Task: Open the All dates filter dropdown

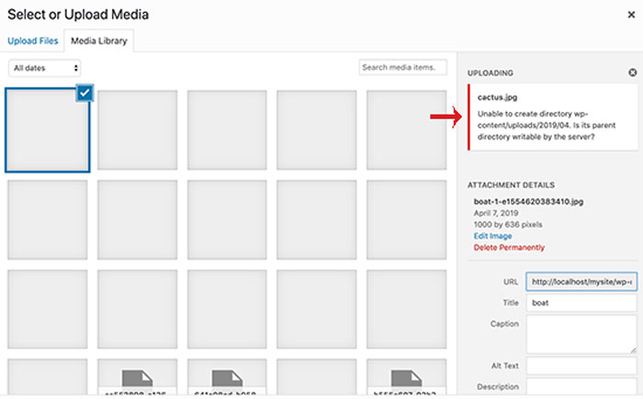Action: pos(45,68)
